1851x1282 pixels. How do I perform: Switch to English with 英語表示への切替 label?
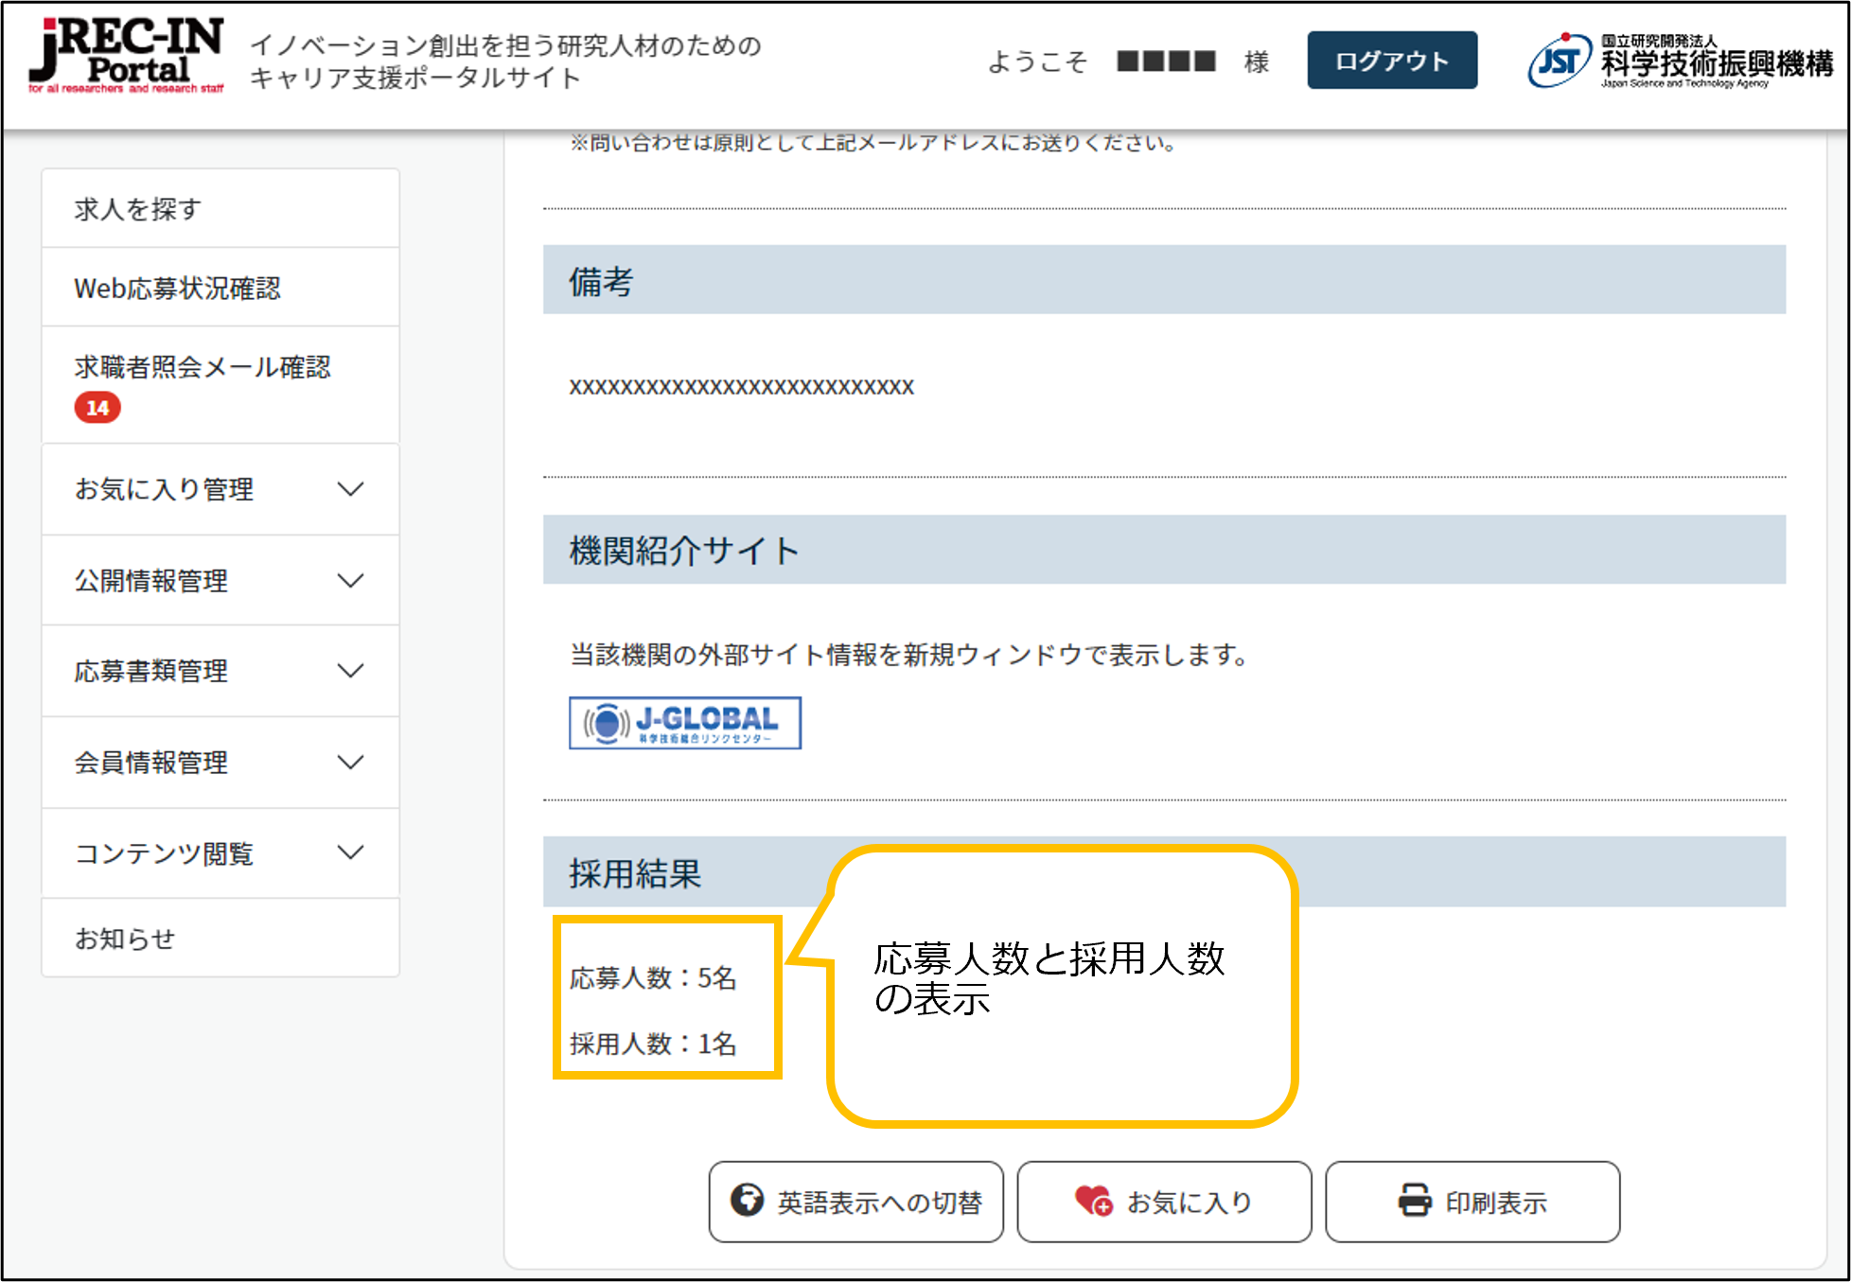point(880,1203)
